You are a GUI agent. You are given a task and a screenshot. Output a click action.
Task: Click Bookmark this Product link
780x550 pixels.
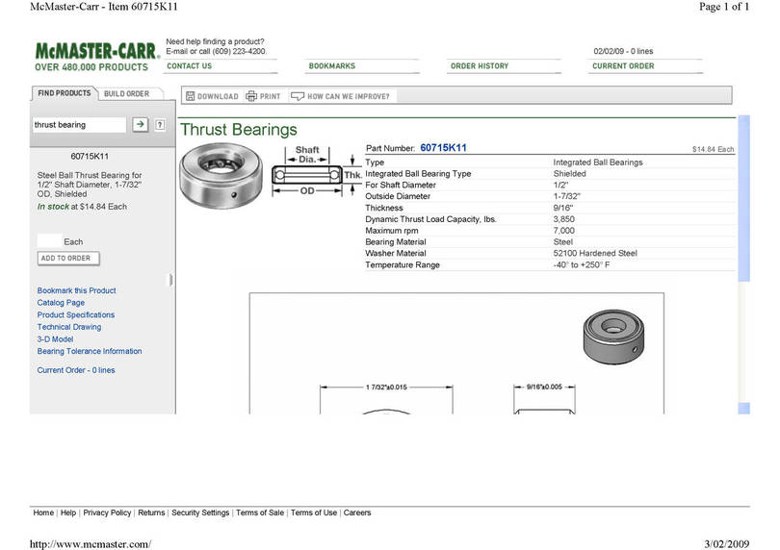pos(77,290)
